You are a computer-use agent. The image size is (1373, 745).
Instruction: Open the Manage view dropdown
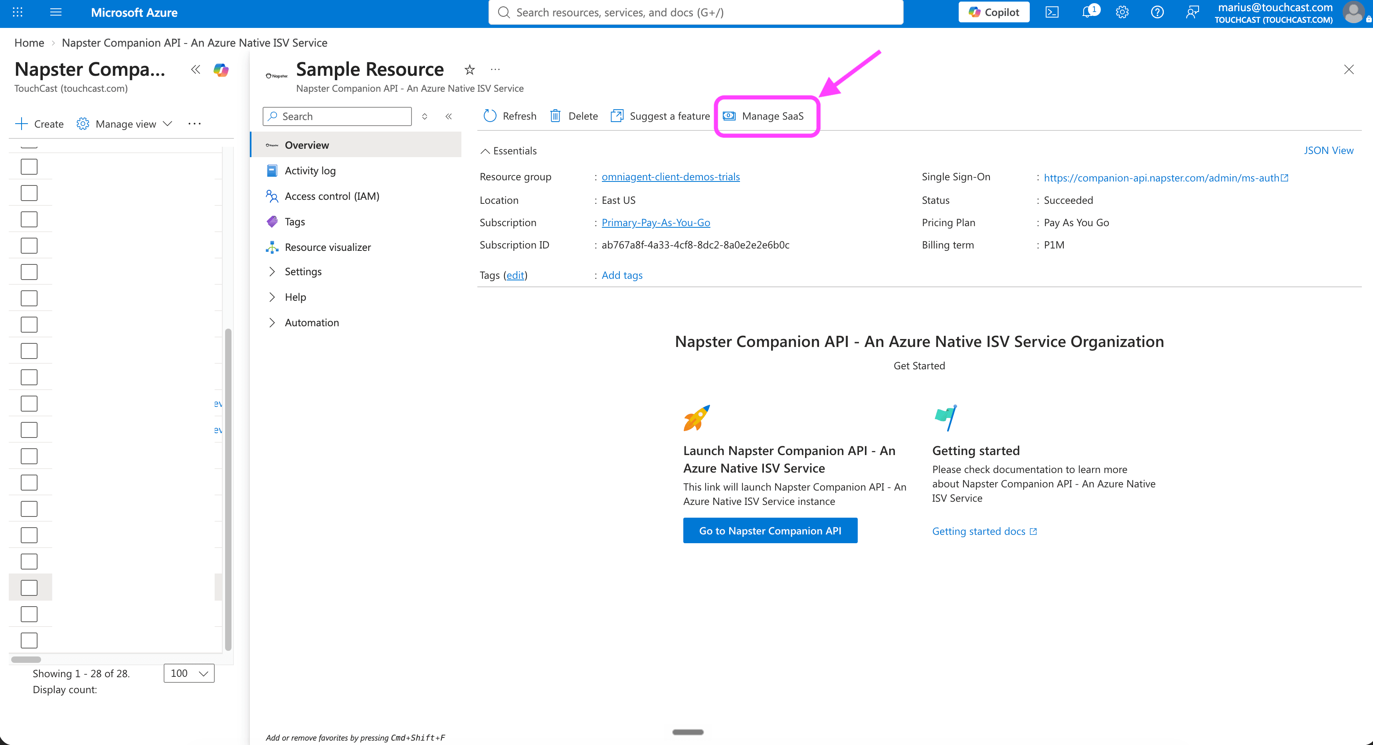167,124
